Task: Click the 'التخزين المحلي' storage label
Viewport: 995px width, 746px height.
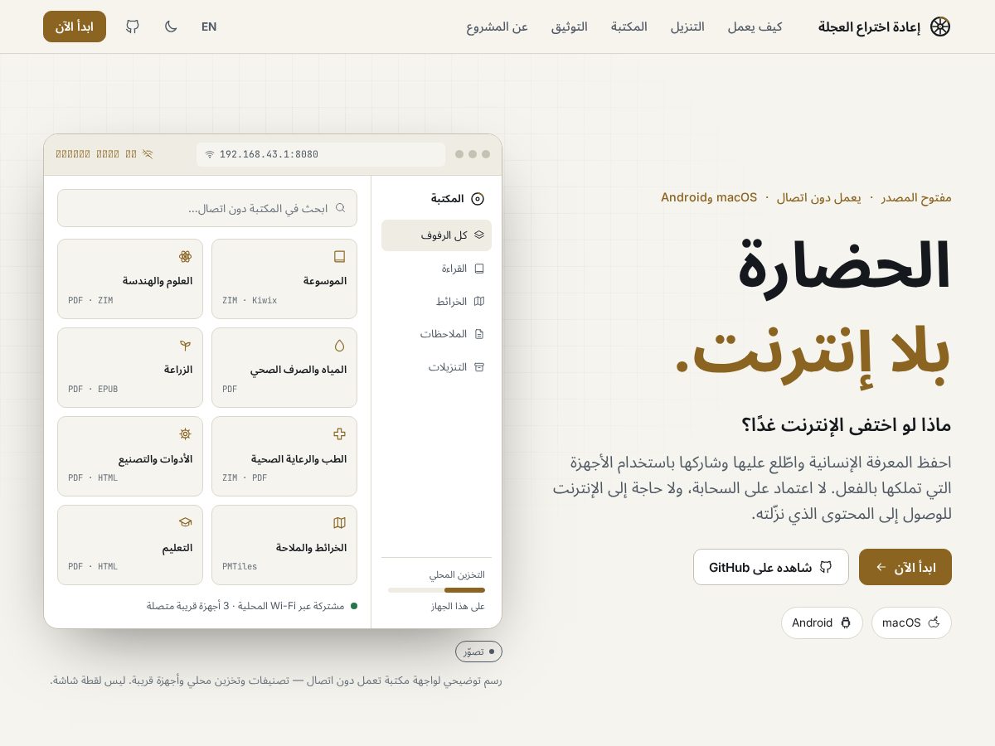Action: (457, 574)
